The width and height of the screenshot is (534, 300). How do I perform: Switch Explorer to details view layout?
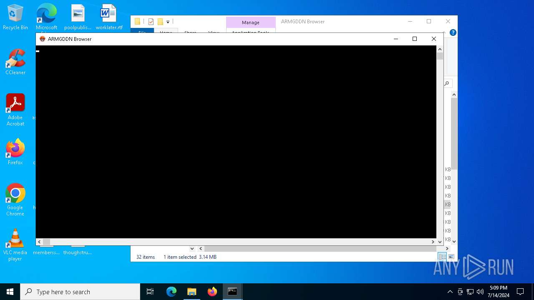pos(442,257)
